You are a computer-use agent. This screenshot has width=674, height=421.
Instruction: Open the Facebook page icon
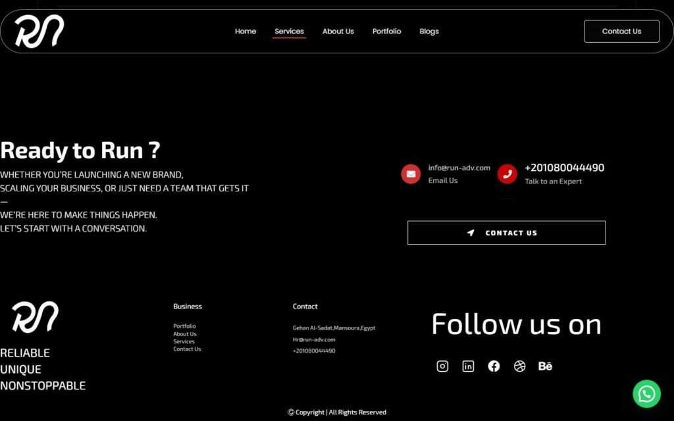pos(494,366)
